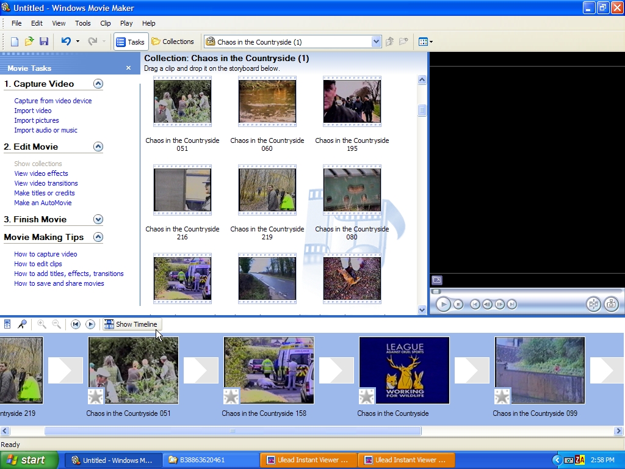This screenshot has width=625, height=469.
Task: Open the Clip menu
Action: (x=106, y=23)
